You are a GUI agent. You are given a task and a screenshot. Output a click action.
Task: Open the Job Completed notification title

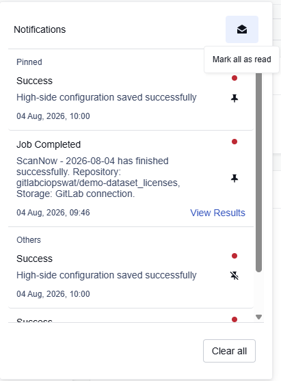click(49, 144)
